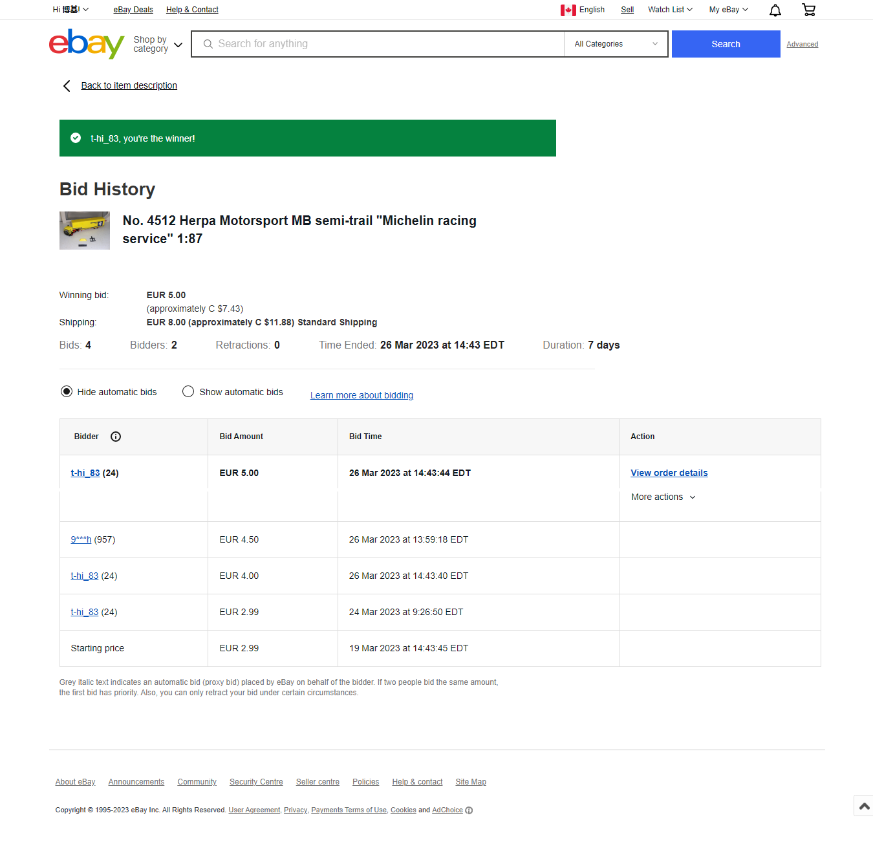Expand More actions dropdown
Screen dimensions: 873x855
pyautogui.click(x=663, y=497)
